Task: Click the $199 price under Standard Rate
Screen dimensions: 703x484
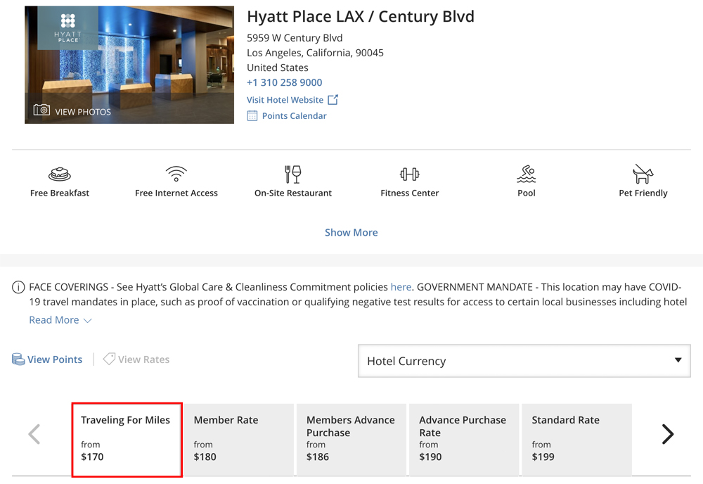Action: click(x=543, y=457)
